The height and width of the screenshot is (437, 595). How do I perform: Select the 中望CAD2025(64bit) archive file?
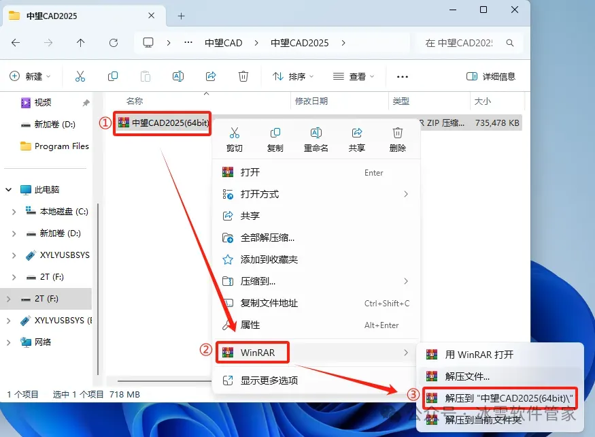[x=163, y=123]
